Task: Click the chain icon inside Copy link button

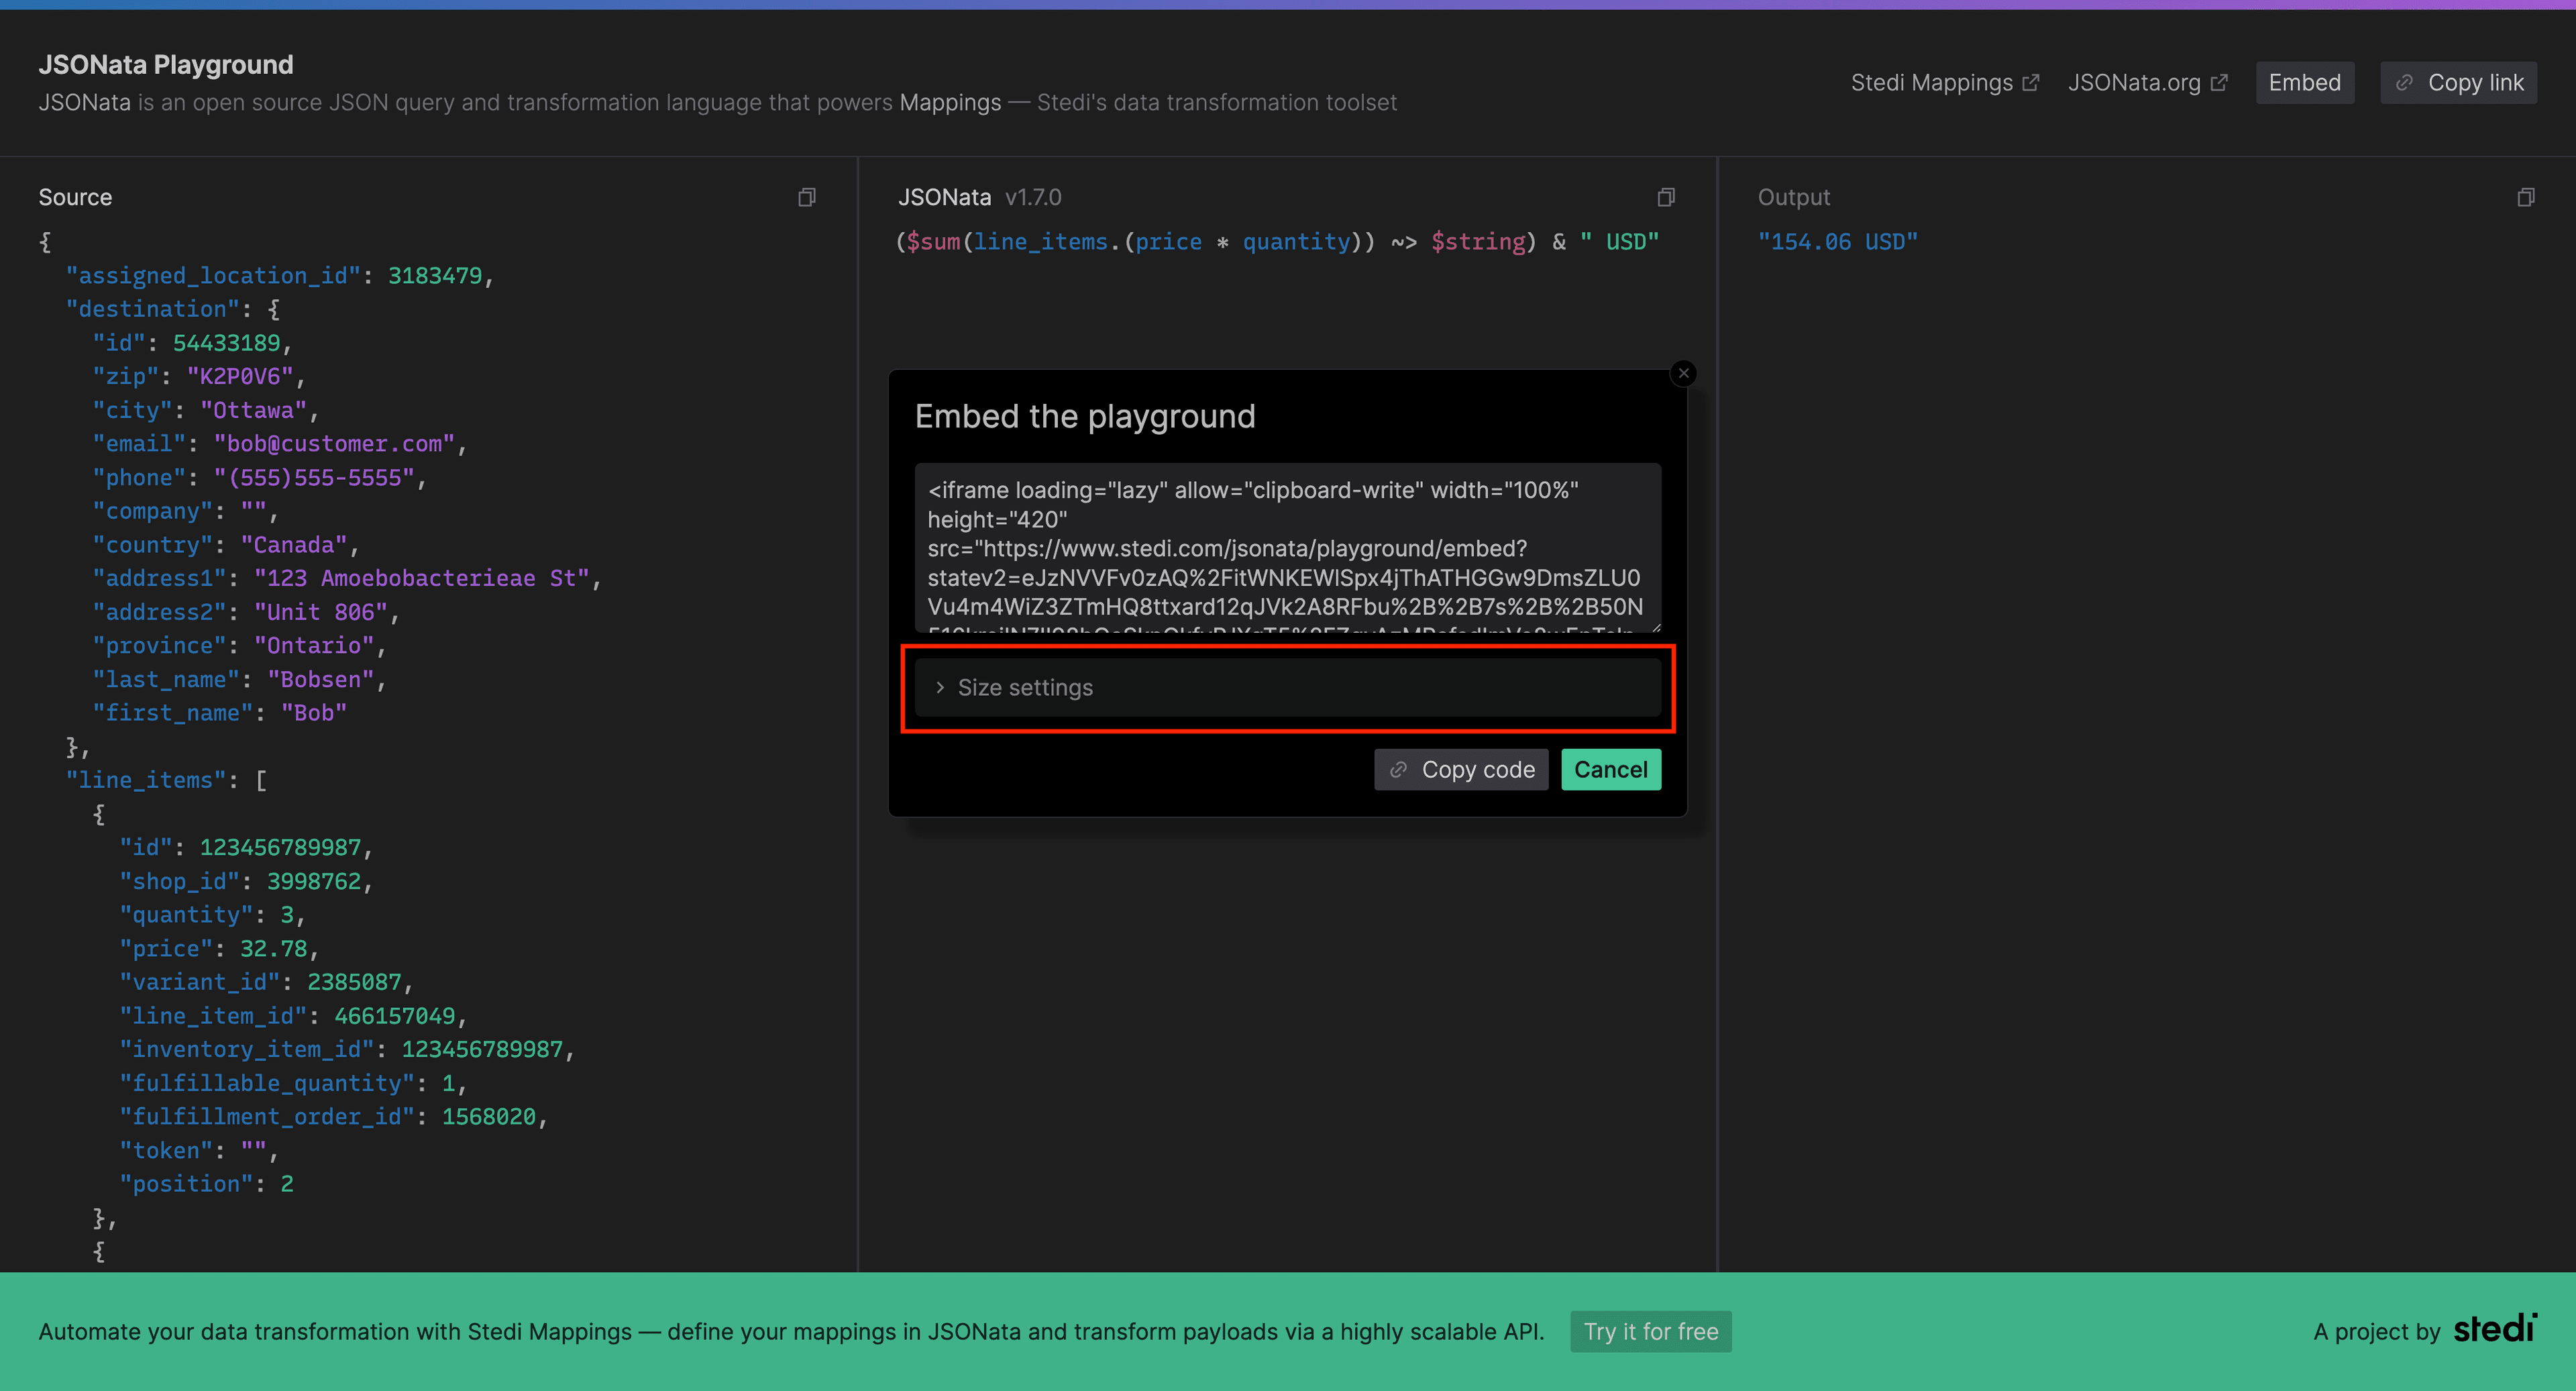Action: coord(2406,82)
